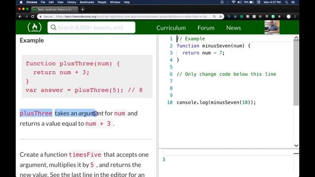This screenshot has width=315, height=177.
Task: Click the user profile picture in the site header
Action: point(272,28)
